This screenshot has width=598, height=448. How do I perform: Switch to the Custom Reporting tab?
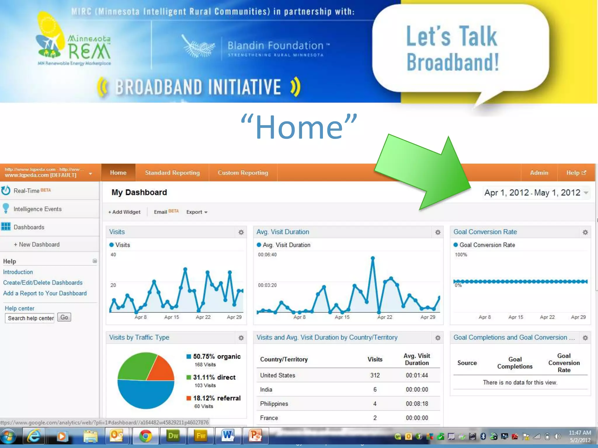pyautogui.click(x=243, y=173)
